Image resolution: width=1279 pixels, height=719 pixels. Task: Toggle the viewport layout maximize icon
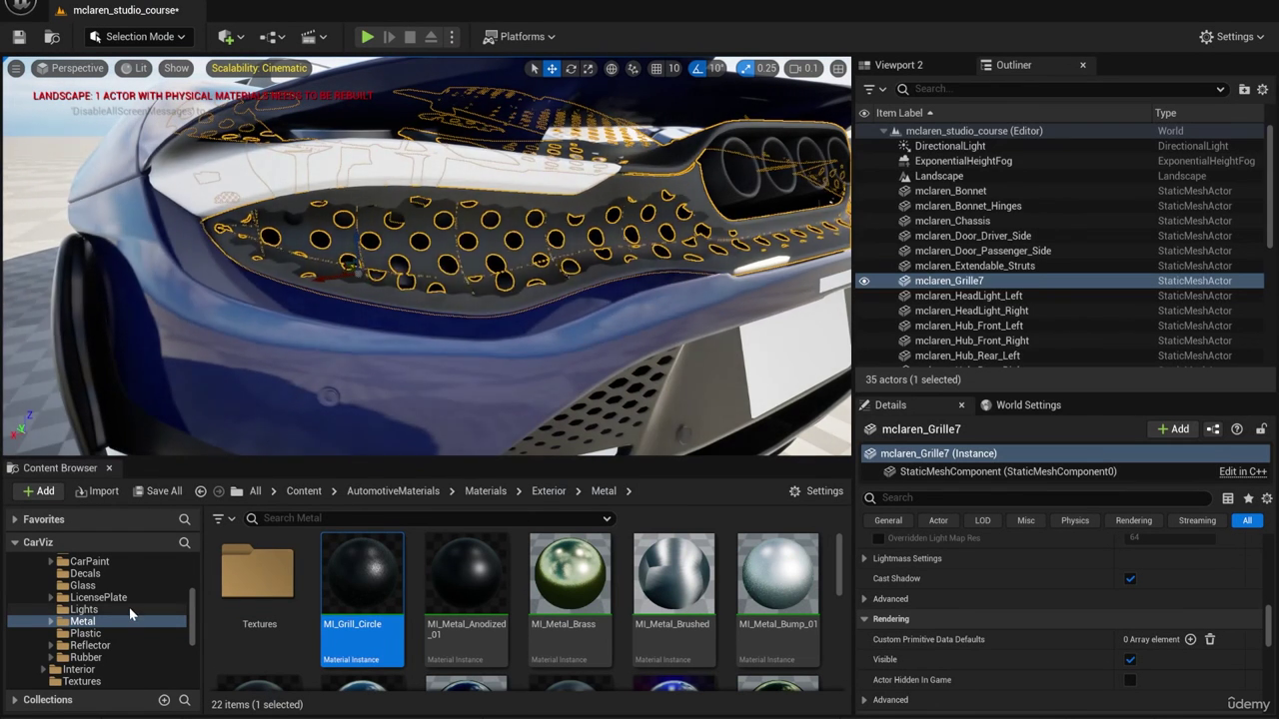point(838,69)
